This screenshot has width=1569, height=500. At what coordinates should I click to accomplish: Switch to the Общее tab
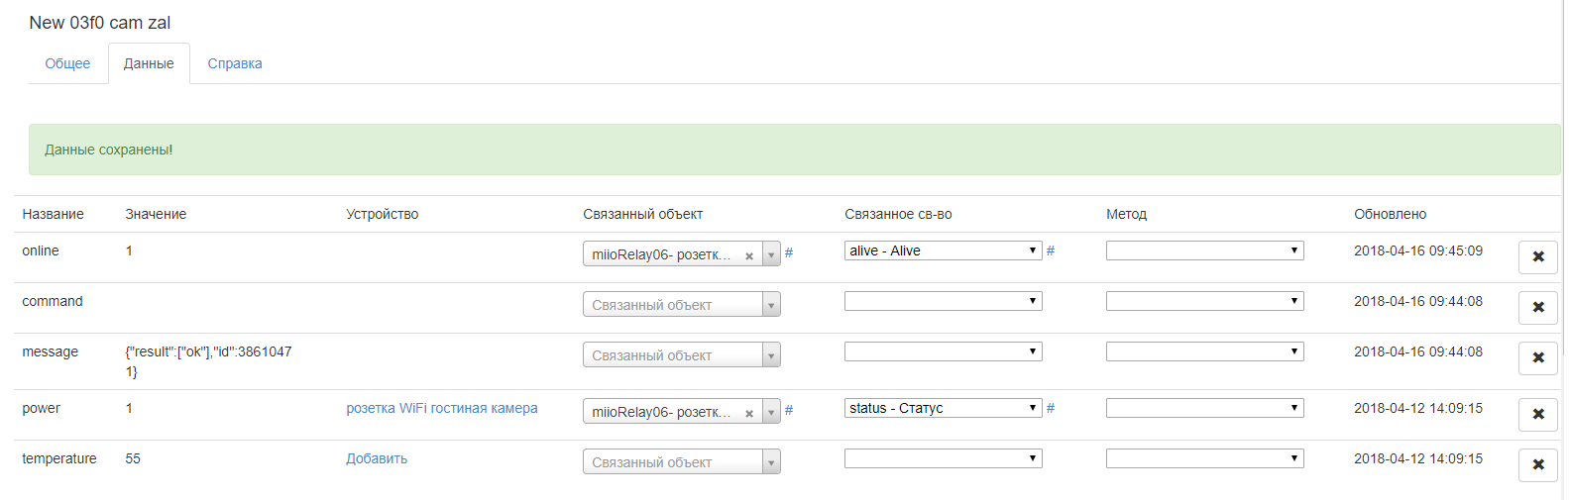(67, 63)
